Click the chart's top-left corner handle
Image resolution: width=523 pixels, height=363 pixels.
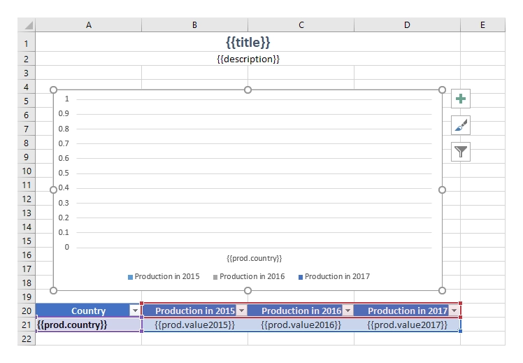[53, 90]
